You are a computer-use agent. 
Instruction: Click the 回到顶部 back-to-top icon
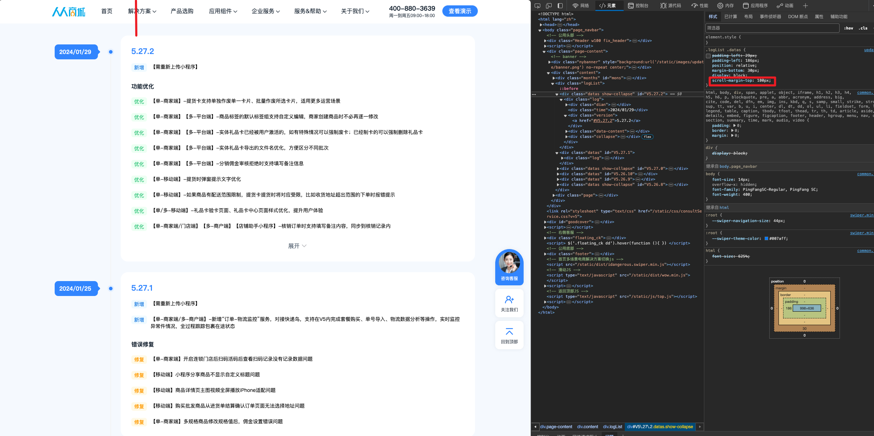pyautogui.click(x=509, y=335)
